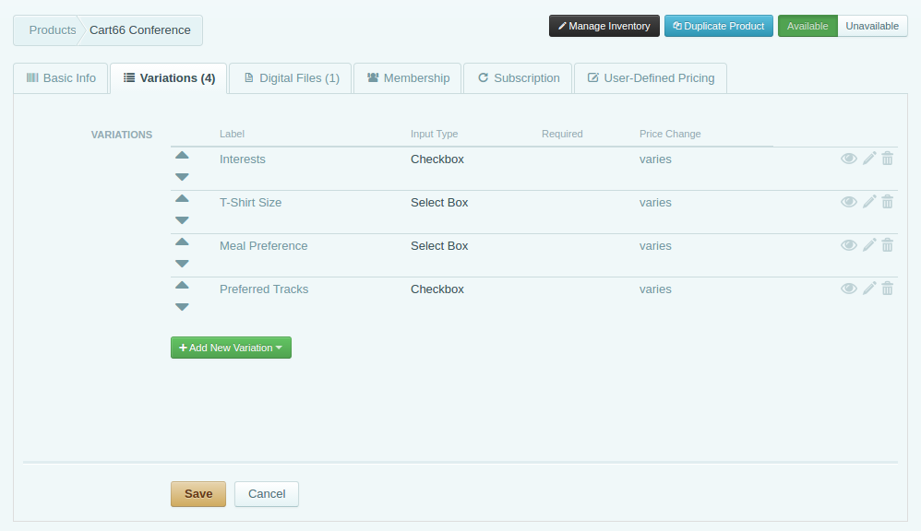
Task: Edit the T-Shirt Size variation pencil
Action: (x=869, y=202)
